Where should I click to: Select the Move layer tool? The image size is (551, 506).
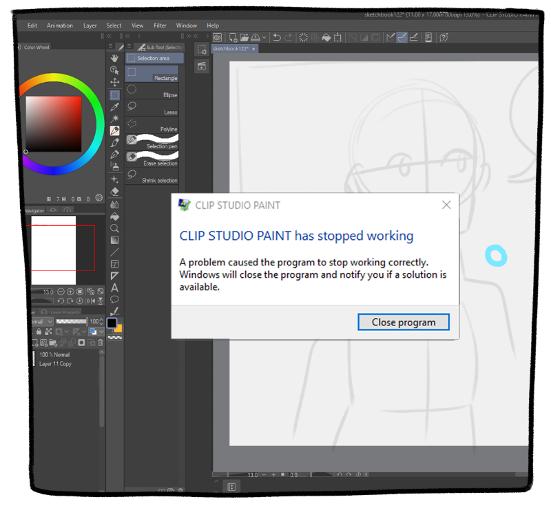[114, 82]
